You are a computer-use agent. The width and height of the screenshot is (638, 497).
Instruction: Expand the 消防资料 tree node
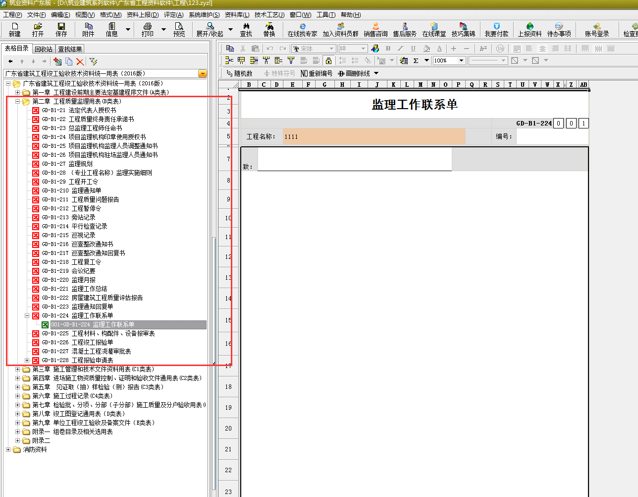tap(8, 449)
